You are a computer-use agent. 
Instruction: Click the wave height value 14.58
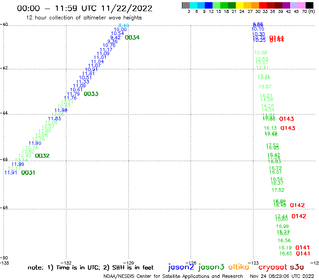[267, 100]
